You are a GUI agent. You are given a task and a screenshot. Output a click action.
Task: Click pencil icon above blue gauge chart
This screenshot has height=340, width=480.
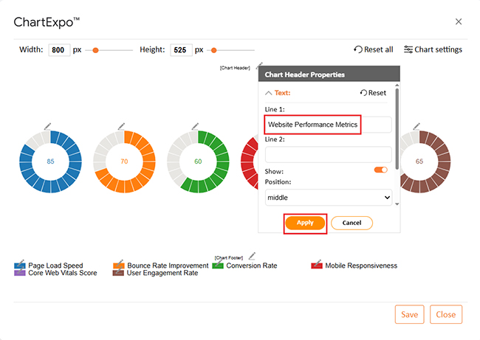click(x=48, y=125)
